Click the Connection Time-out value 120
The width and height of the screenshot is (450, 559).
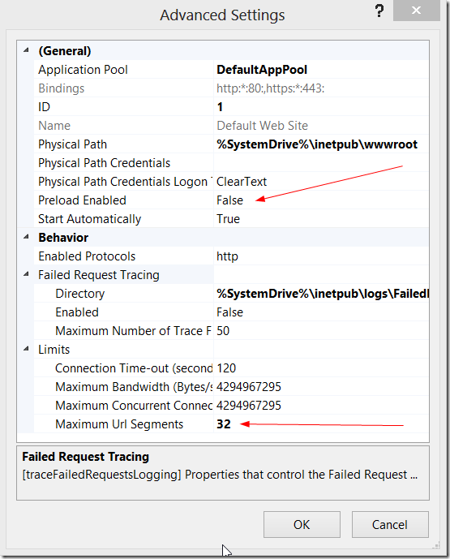226,368
